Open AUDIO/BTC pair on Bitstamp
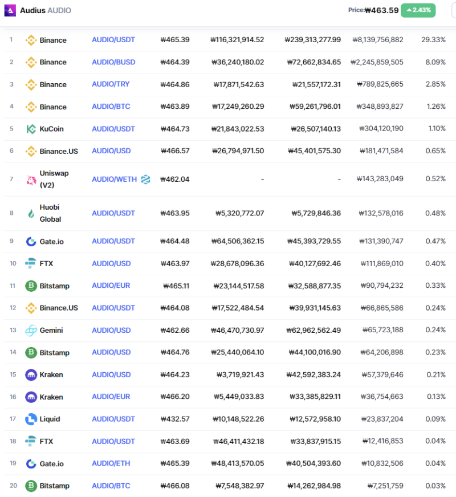Viewport: 456px width, 497px height. pos(111,486)
